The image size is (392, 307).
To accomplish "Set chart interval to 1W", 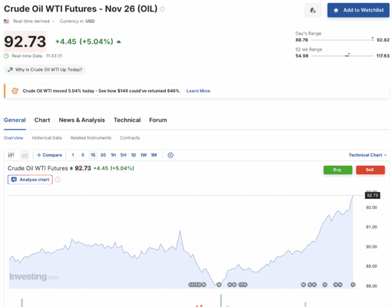I will click(x=143, y=155).
